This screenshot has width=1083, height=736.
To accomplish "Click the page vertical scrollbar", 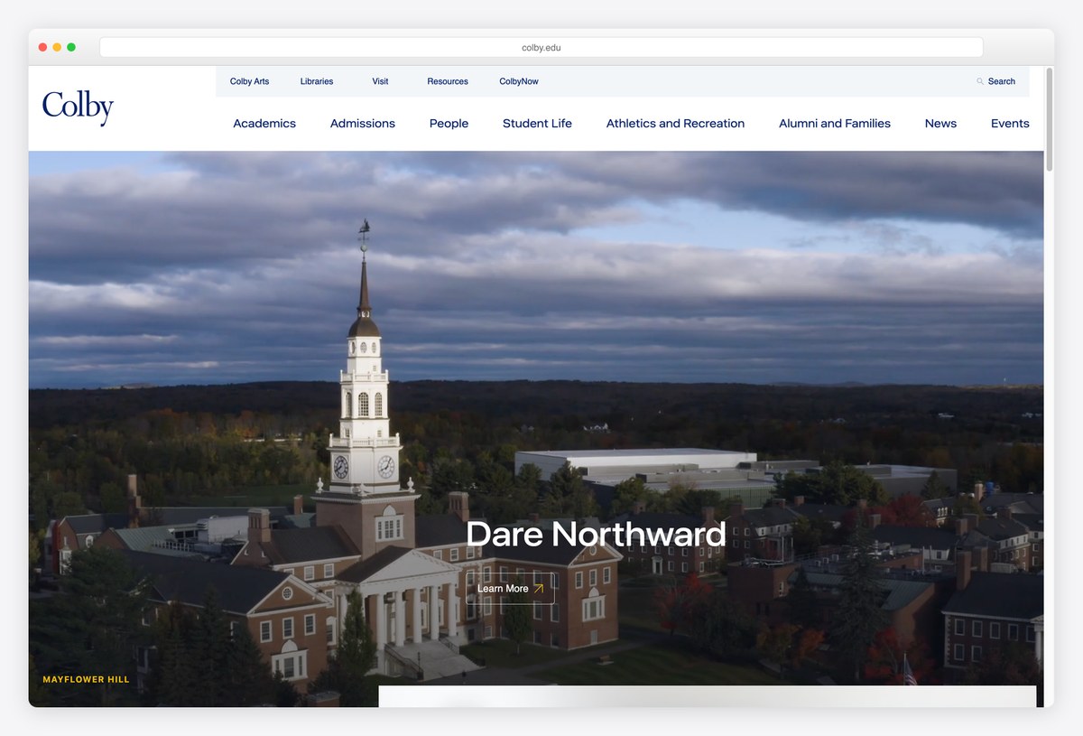I will coord(1049,119).
